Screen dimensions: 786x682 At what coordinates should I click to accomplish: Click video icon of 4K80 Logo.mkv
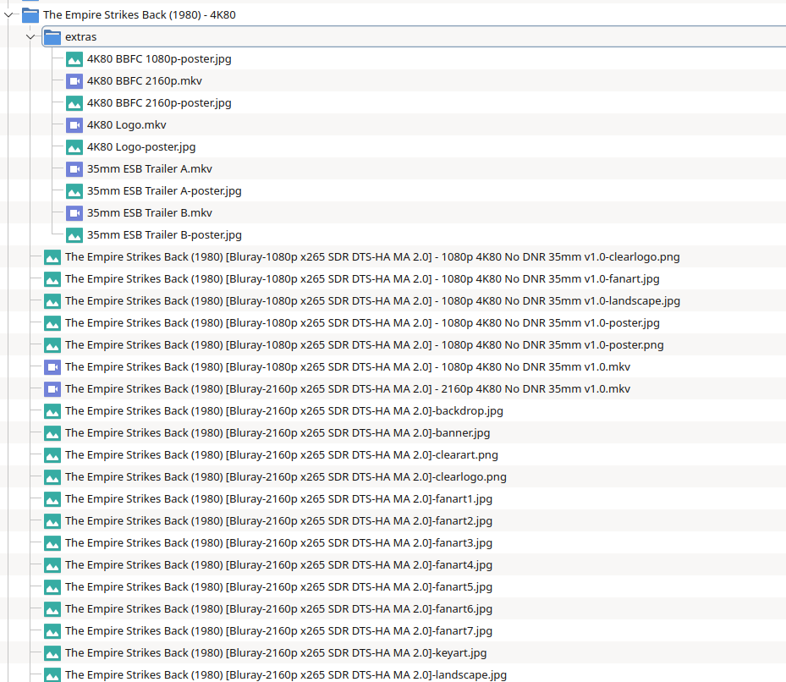tap(74, 125)
